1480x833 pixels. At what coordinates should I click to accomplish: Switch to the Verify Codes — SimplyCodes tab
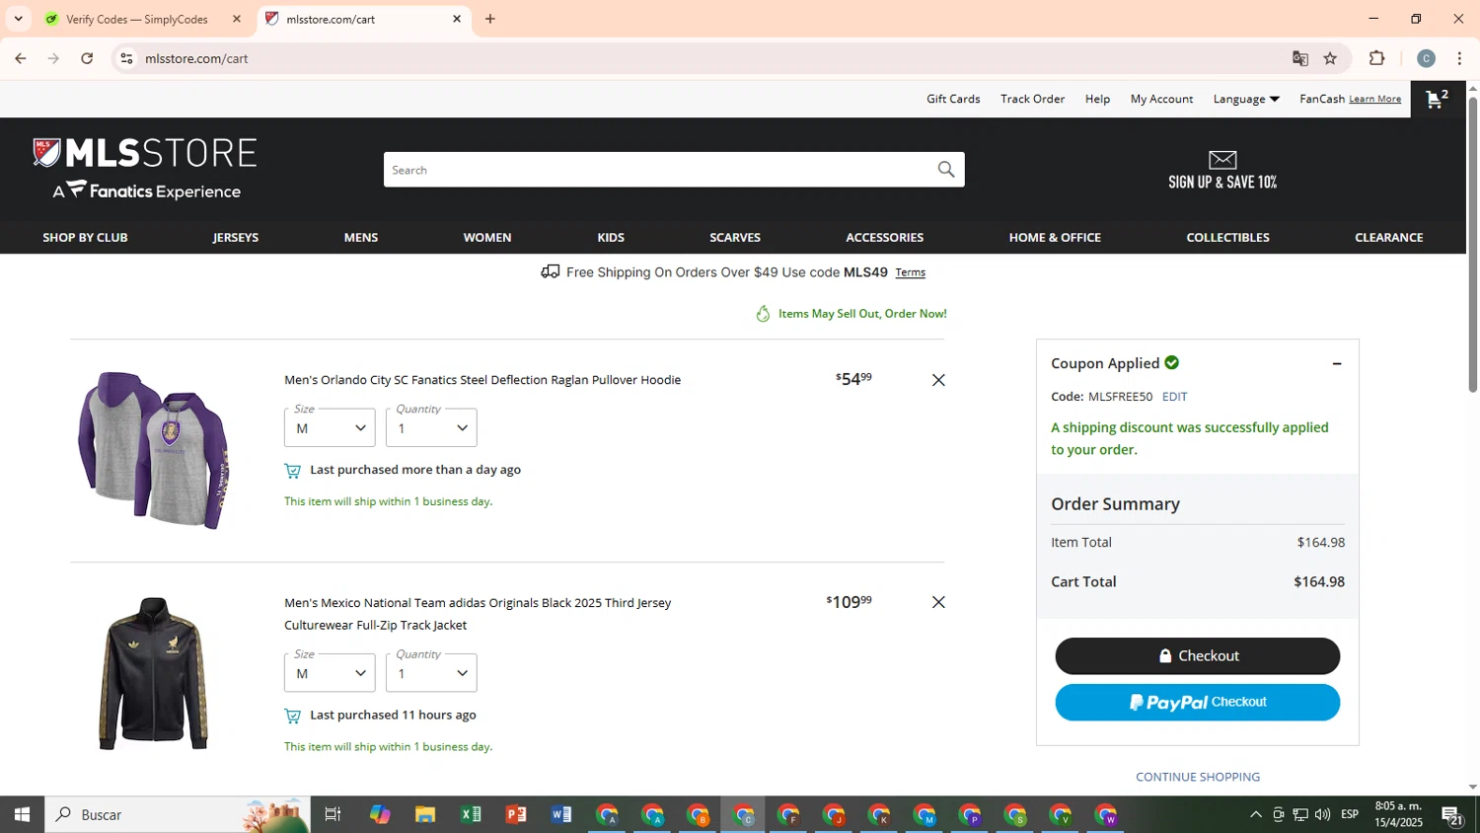tap(136, 19)
